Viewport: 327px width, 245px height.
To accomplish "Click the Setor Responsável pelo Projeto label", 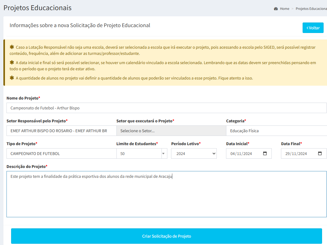I will point(37,121).
